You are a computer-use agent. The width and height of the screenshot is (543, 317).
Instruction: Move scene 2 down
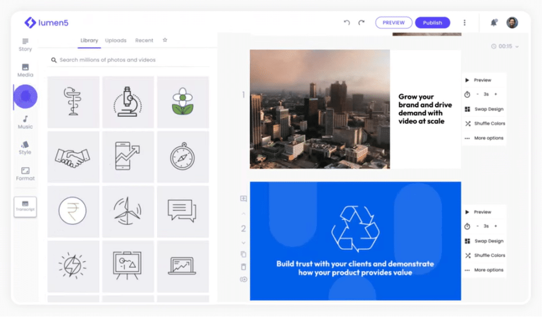[x=243, y=243]
